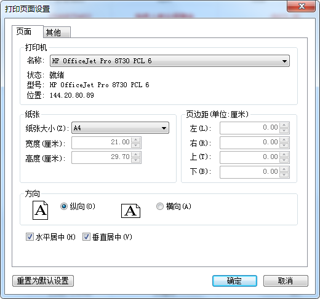The height and width of the screenshot is (299, 320).
Task: Click the 确定 button
Action: click(234, 281)
